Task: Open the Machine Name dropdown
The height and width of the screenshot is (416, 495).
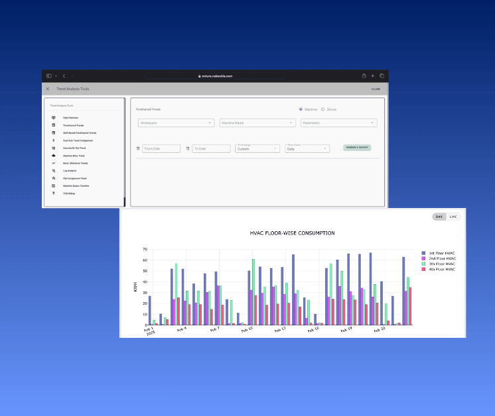Action: coord(257,123)
